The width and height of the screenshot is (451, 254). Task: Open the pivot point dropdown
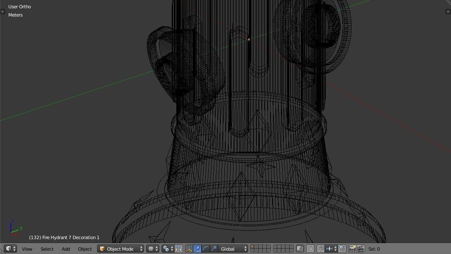[168, 249]
